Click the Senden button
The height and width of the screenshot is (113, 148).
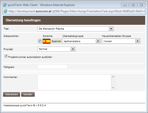pyautogui.click(x=28, y=94)
